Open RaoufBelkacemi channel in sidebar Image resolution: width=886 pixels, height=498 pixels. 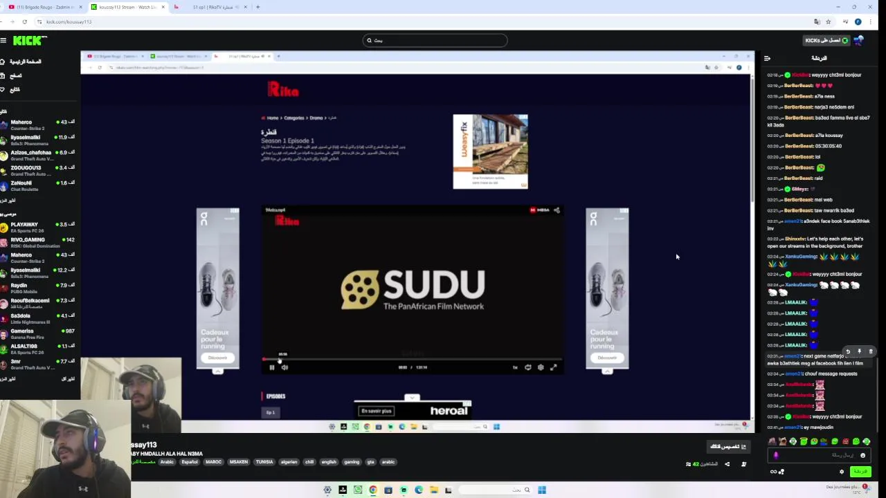coord(38,303)
